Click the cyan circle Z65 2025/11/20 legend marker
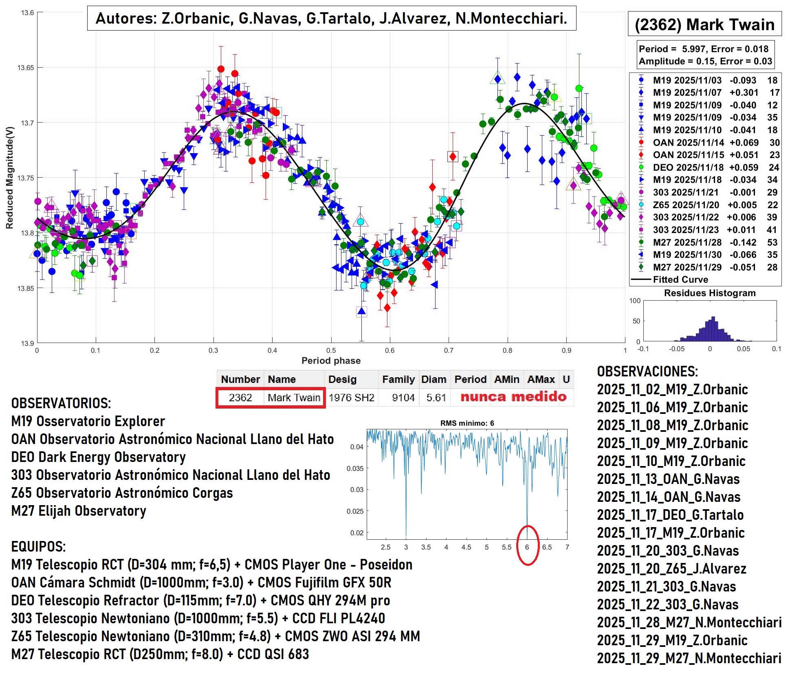The width and height of the screenshot is (790, 675). click(641, 205)
